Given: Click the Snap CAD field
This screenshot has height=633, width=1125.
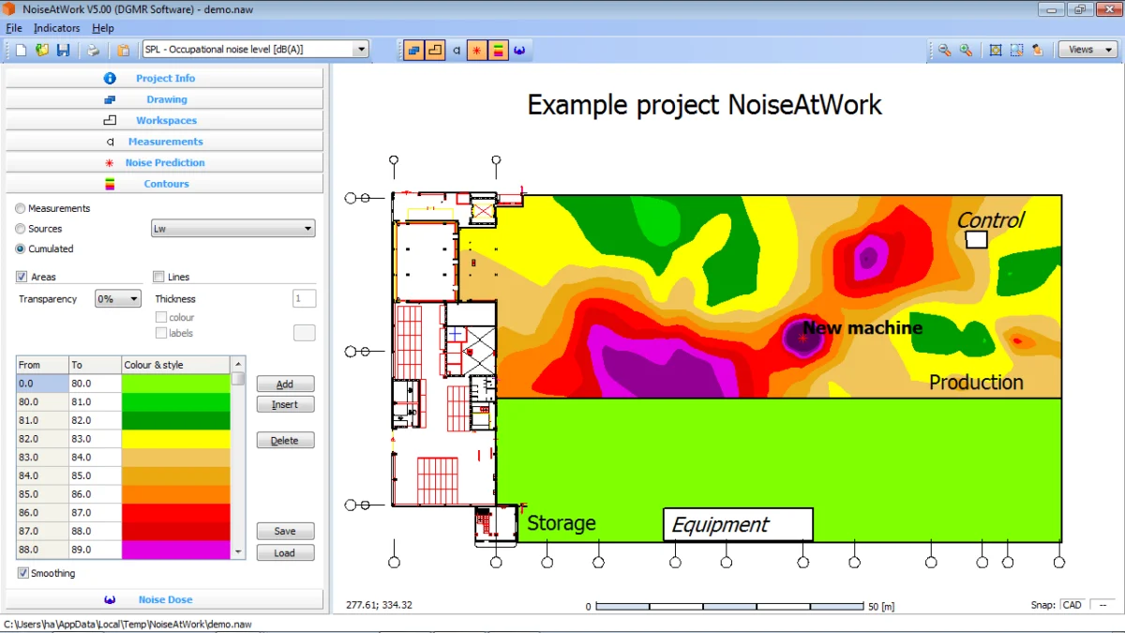Looking at the screenshot, I should click(1073, 605).
